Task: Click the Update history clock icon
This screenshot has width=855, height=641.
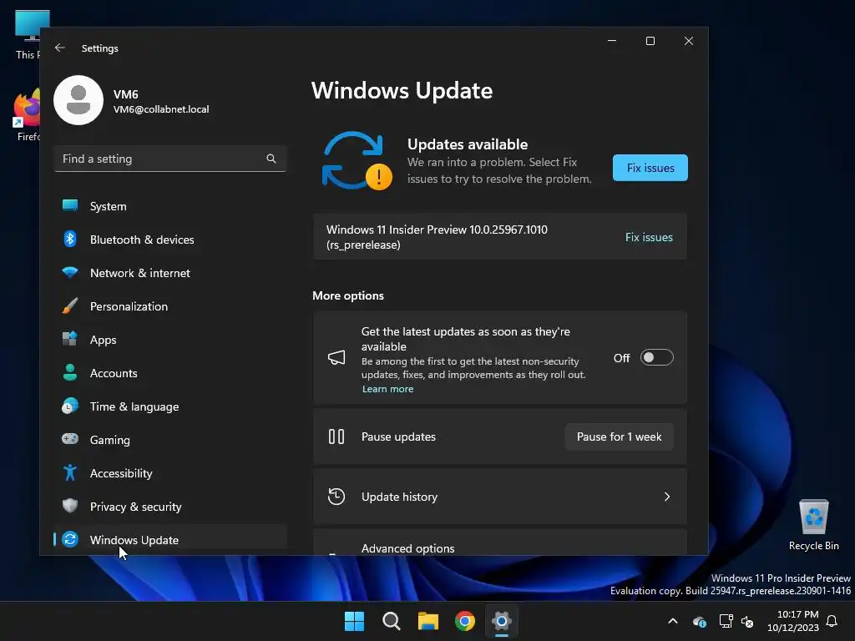Action: tap(336, 497)
